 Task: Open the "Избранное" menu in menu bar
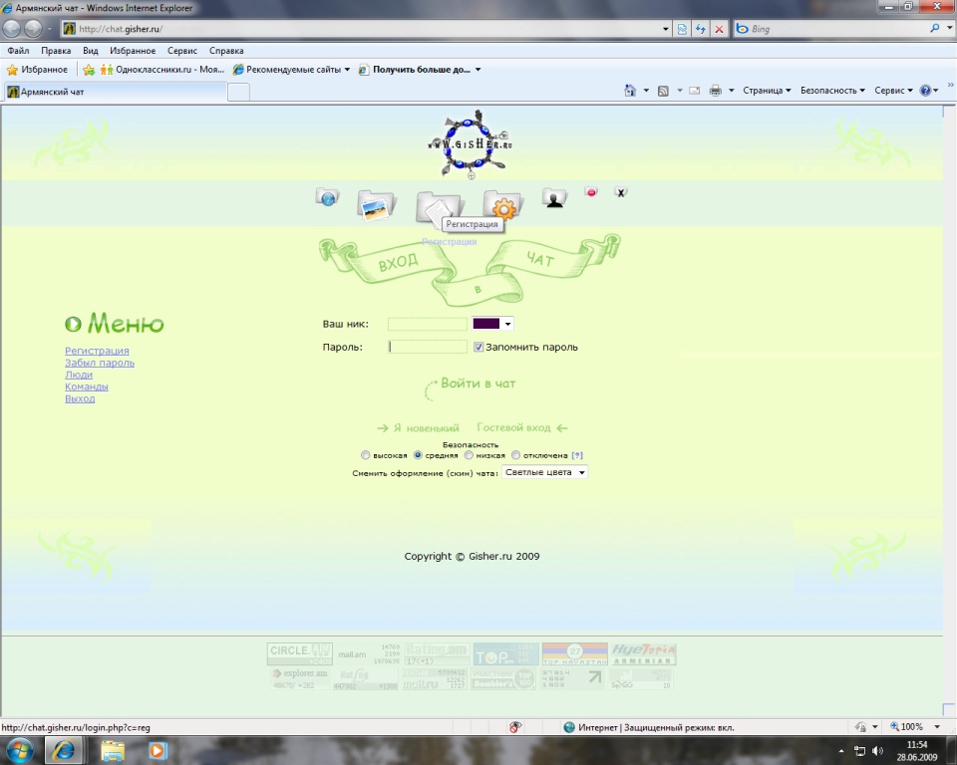133,51
